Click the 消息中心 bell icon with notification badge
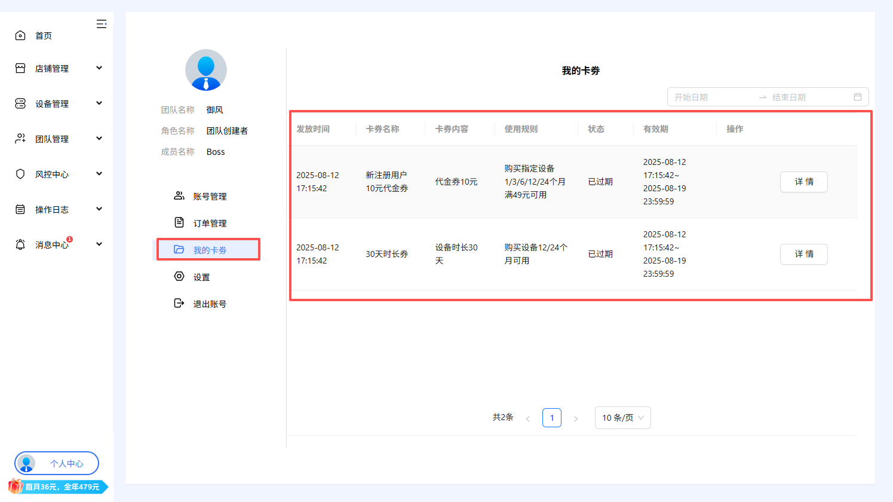The height and width of the screenshot is (502, 893). [20, 244]
